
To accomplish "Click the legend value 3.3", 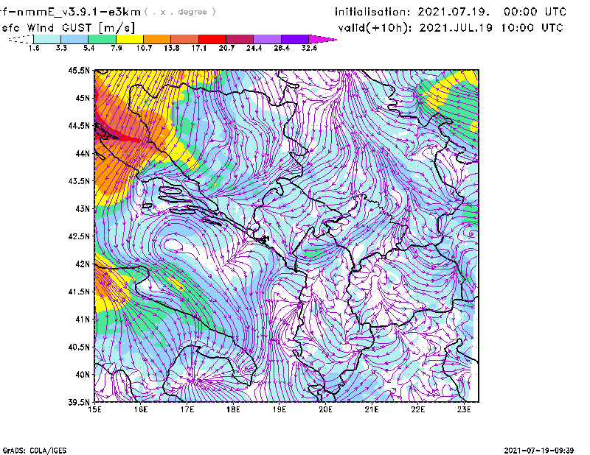I will tap(61, 48).
